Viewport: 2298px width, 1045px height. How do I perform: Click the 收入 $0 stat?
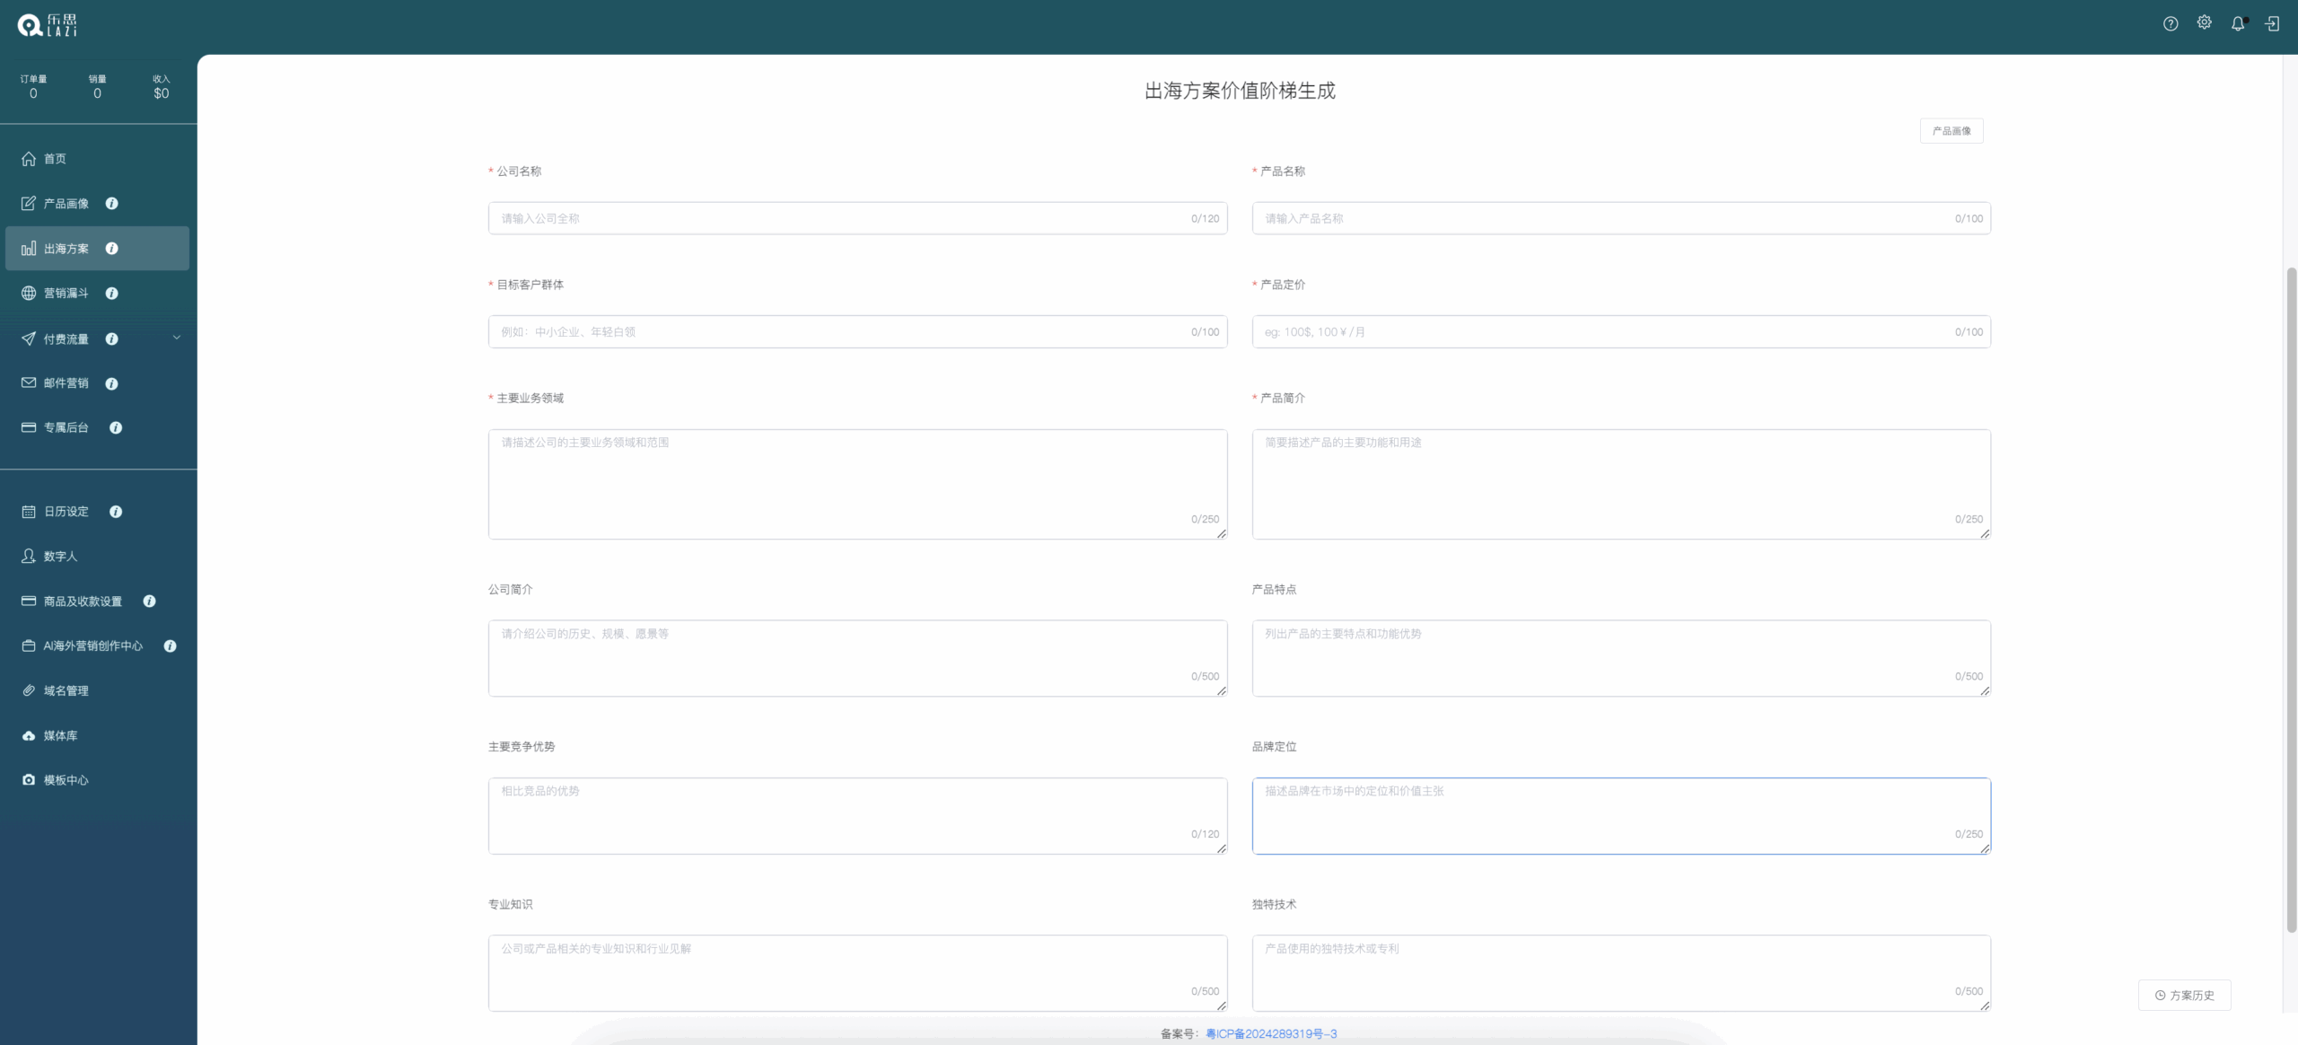(162, 86)
